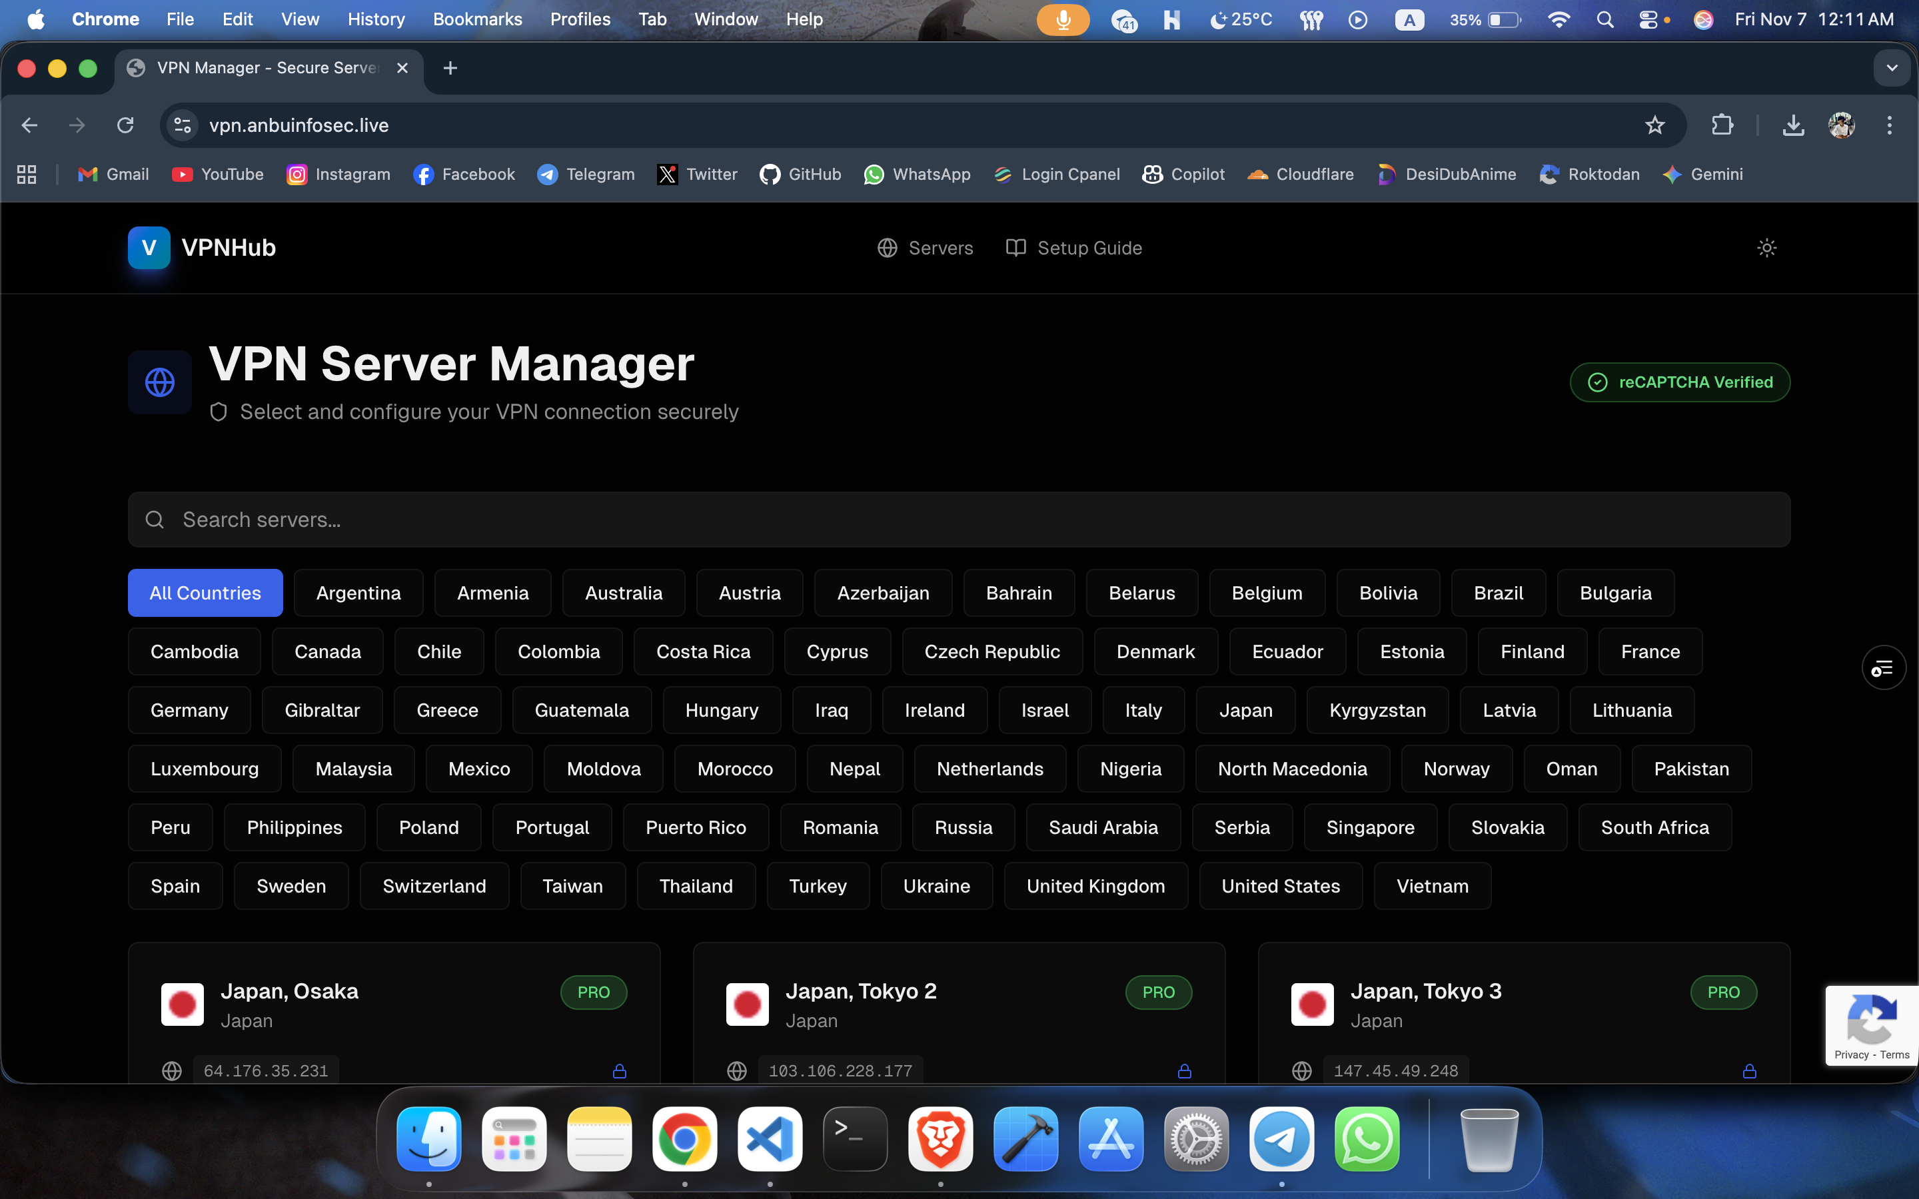Toggle light mode with the sun icon

click(x=1768, y=247)
